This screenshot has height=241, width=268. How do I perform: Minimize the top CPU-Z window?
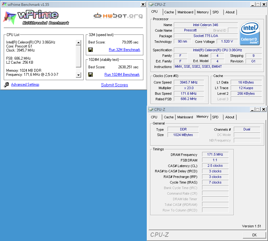coord(253,4)
